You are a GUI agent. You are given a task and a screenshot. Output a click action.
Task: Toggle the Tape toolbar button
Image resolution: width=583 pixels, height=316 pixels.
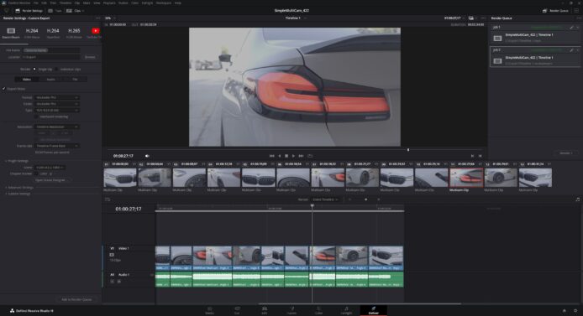click(x=55, y=11)
